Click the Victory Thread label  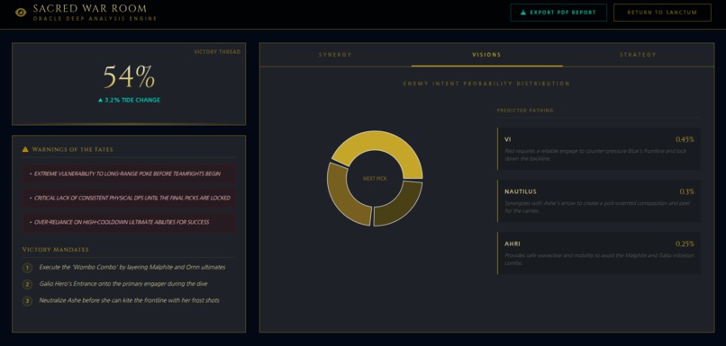(217, 52)
